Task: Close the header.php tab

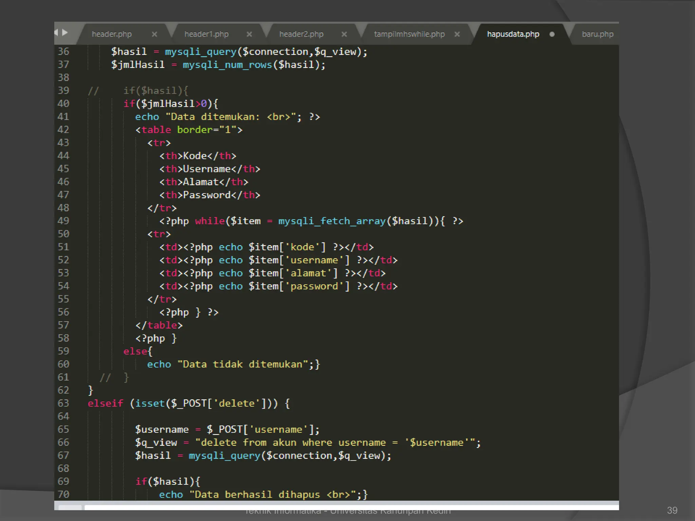Action: [154, 34]
